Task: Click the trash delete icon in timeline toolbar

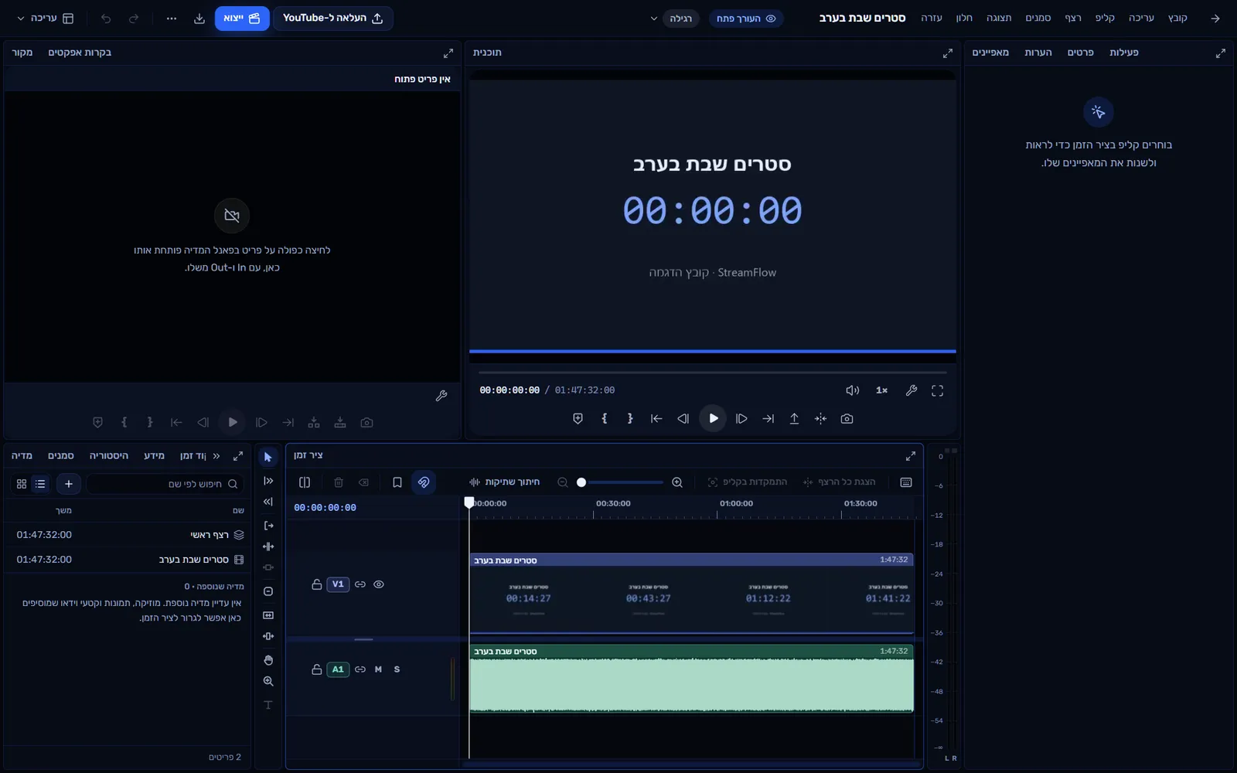Action: click(x=339, y=482)
